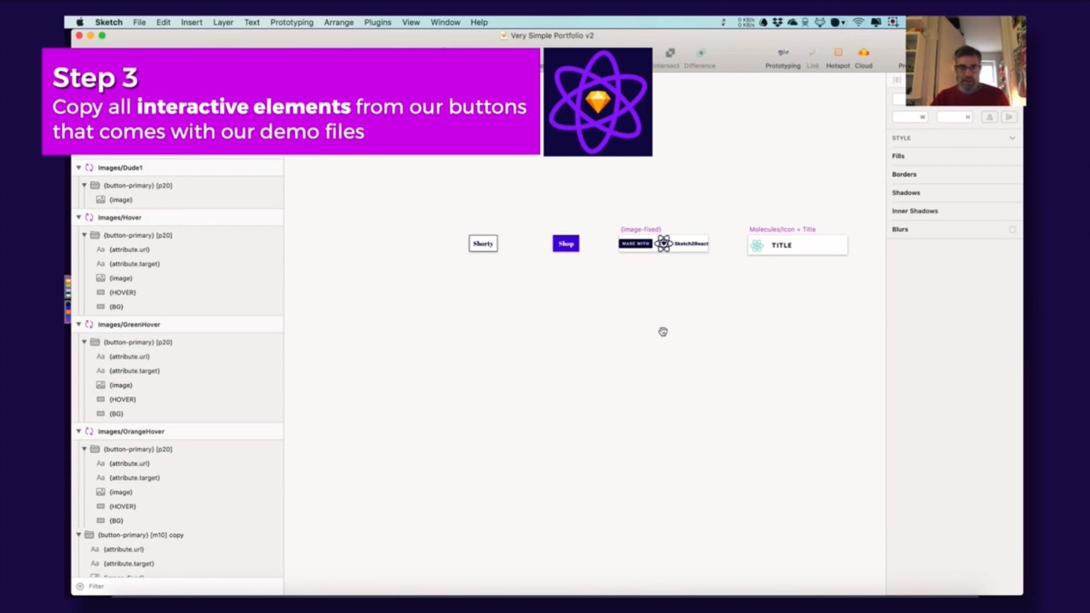Open the Prototyping menu in the menu bar

point(291,22)
